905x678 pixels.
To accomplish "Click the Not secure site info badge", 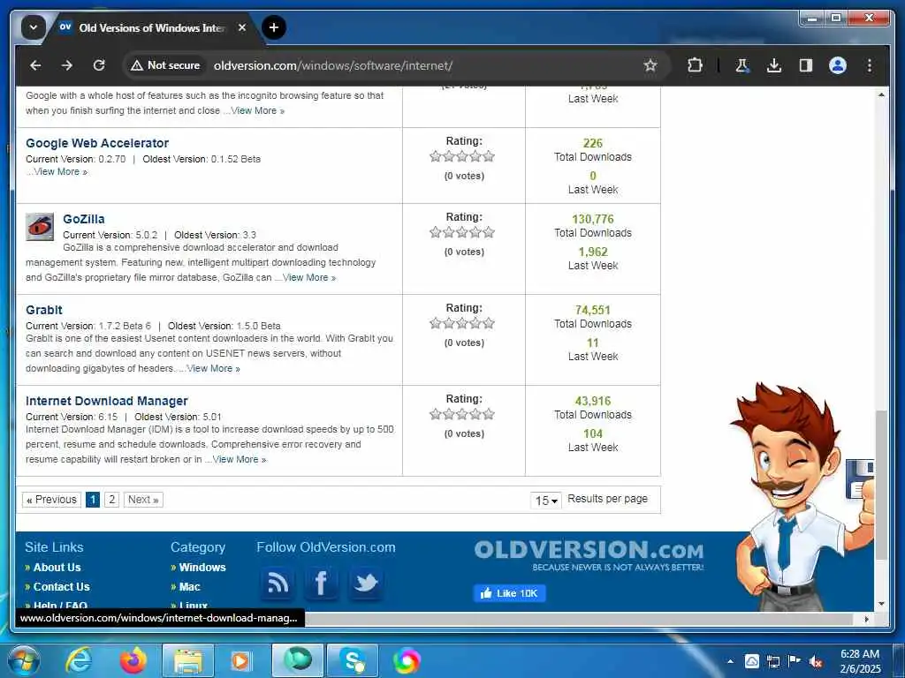I will coord(165,65).
